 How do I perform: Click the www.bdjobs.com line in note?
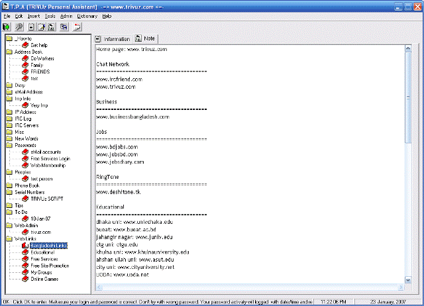tap(117, 147)
